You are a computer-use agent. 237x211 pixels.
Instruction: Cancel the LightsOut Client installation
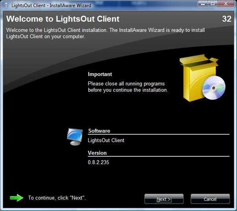point(210,199)
